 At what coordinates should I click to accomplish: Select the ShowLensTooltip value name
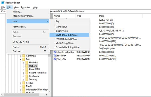click(65, 52)
